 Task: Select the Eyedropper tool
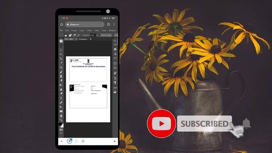(x=61, y=63)
